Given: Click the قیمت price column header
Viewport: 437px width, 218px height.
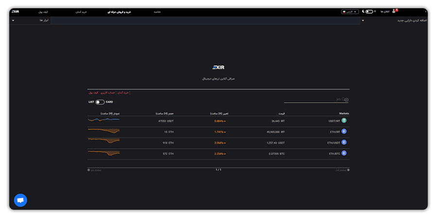Looking at the screenshot, I should pyautogui.click(x=282, y=113).
